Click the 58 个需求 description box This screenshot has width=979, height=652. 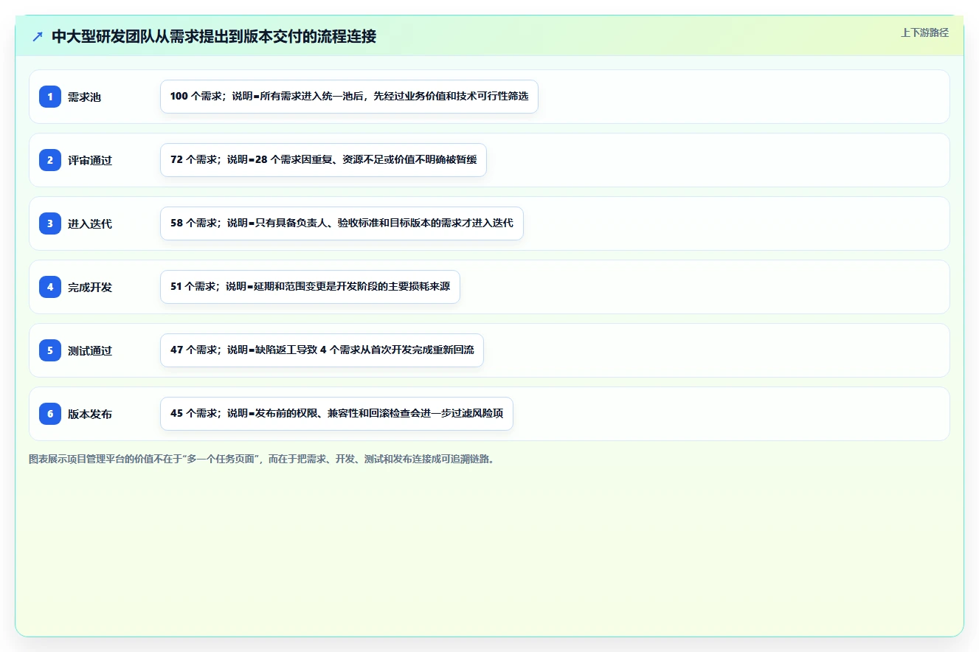click(342, 223)
